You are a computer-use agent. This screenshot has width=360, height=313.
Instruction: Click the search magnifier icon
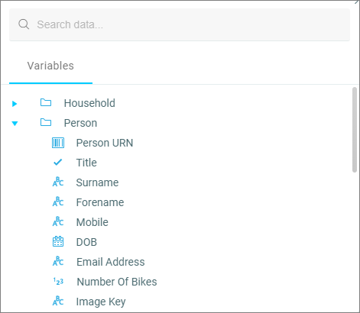24,24
